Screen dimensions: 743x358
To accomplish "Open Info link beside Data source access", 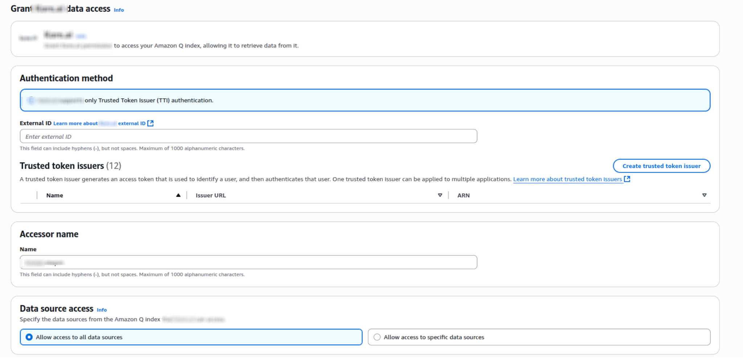I will (x=102, y=310).
